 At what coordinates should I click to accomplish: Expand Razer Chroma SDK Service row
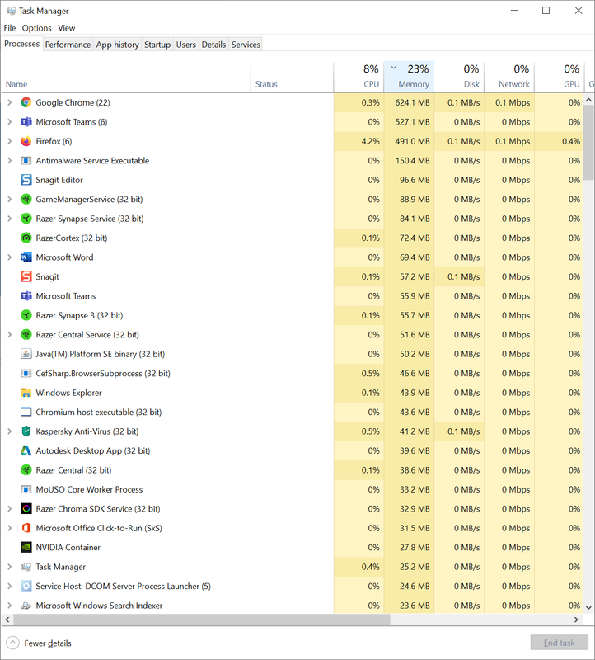[10, 509]
